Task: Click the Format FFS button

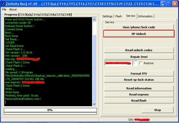Action: [139, 74]
